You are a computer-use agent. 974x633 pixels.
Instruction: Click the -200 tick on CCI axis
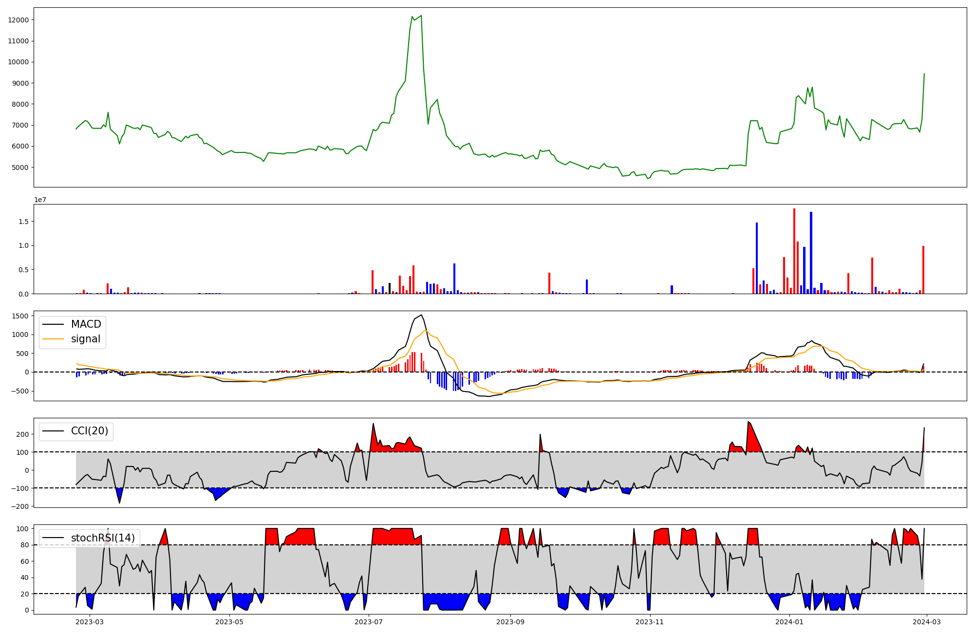coord(20,506)
